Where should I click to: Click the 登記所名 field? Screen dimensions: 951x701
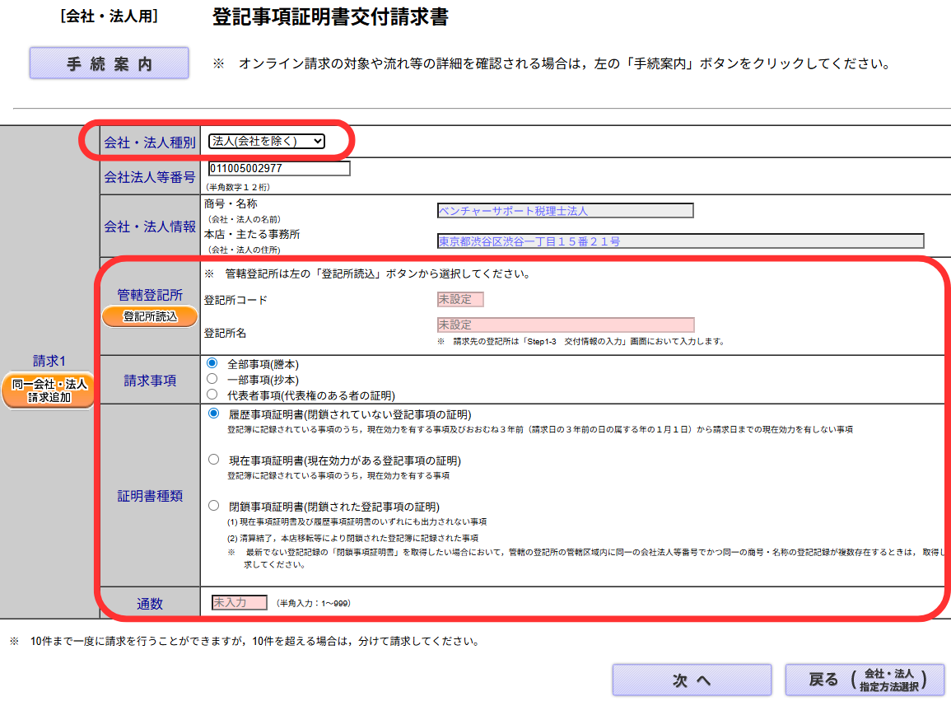click(x=565, y=325)
